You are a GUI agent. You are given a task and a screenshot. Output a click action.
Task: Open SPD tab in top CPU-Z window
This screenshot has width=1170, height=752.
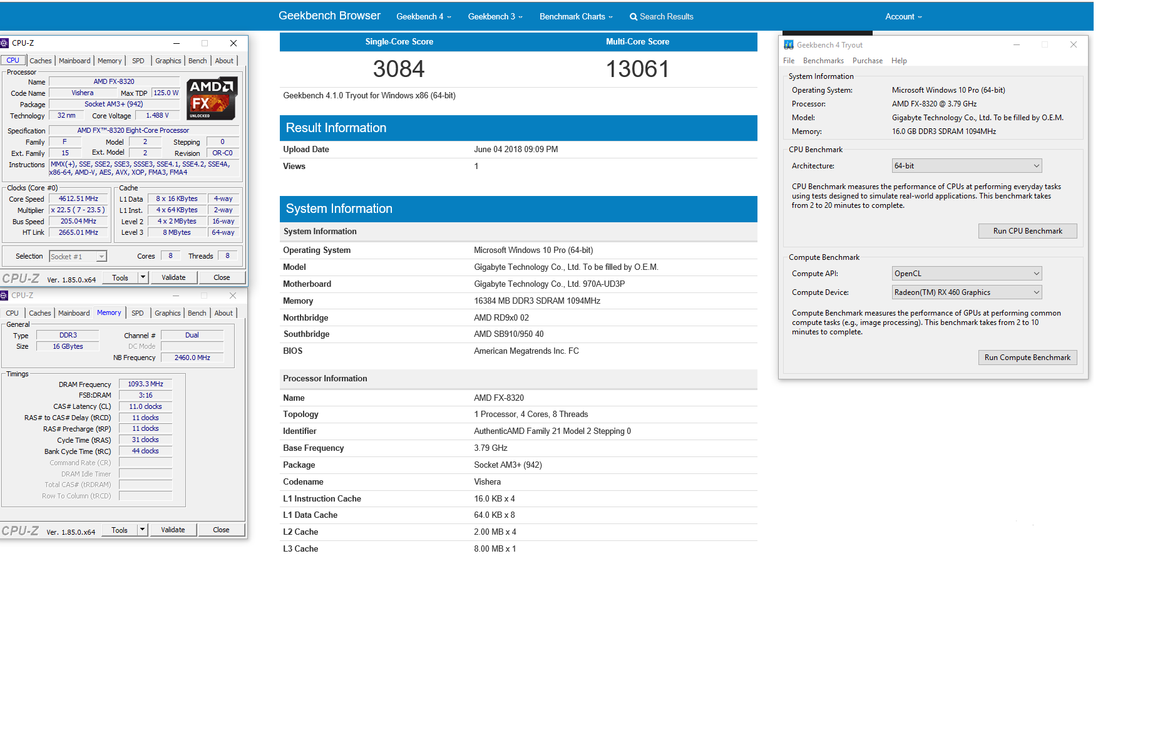138,61
